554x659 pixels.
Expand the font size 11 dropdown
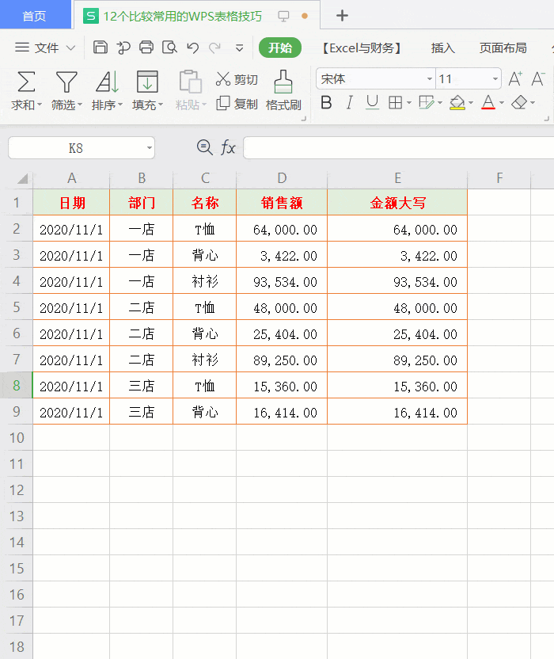495,79
